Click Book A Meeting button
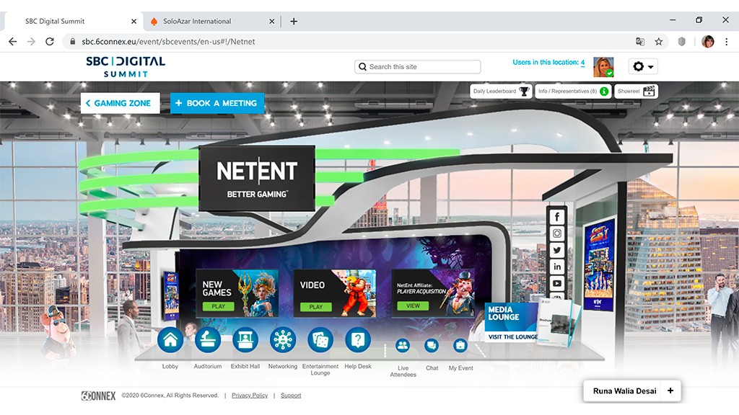Screen dimensions: 739x415 [217, 103]
